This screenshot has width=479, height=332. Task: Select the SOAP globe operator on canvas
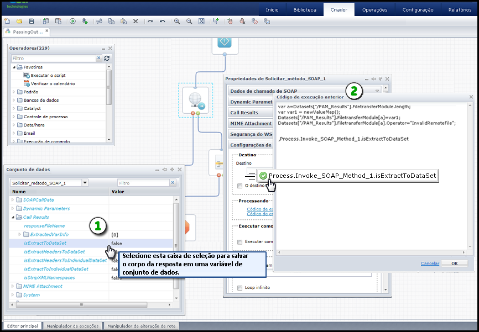click(x=196, y=100)
